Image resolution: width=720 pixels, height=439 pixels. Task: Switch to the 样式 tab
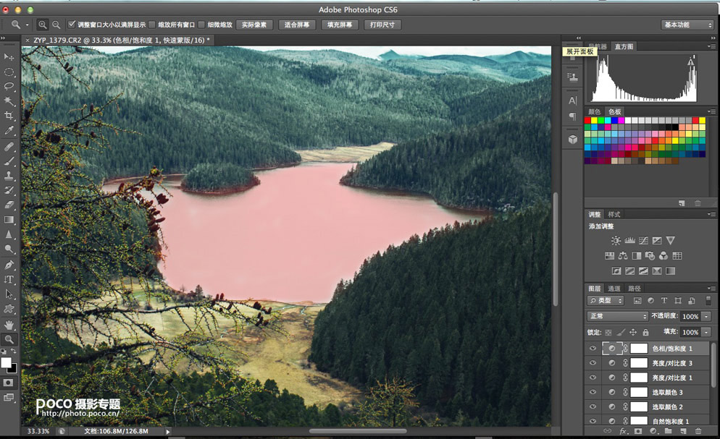[614, 214]
